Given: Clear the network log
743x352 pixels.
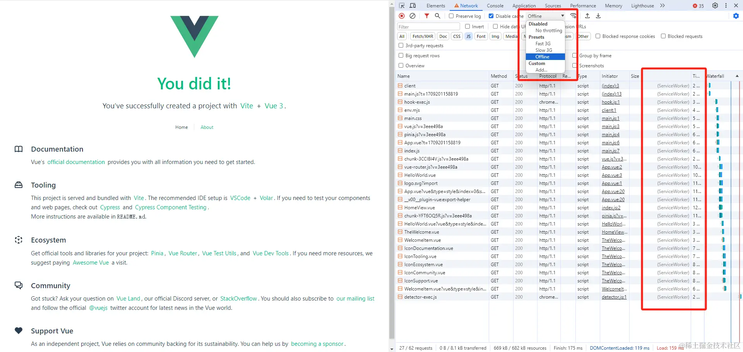Looking at the screenshot, I should click(x=413, y=16).
